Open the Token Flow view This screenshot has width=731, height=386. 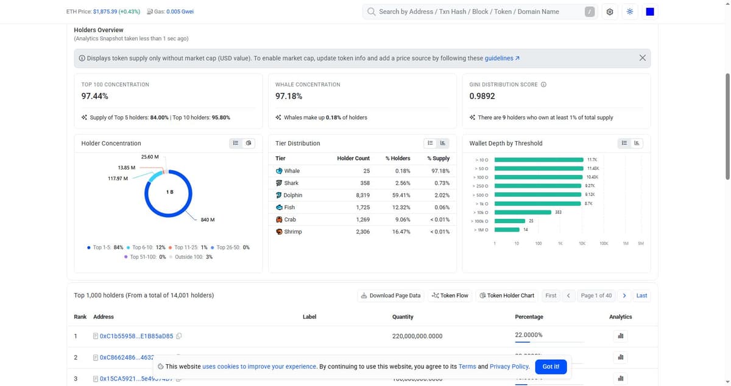(x=450, y=295)
